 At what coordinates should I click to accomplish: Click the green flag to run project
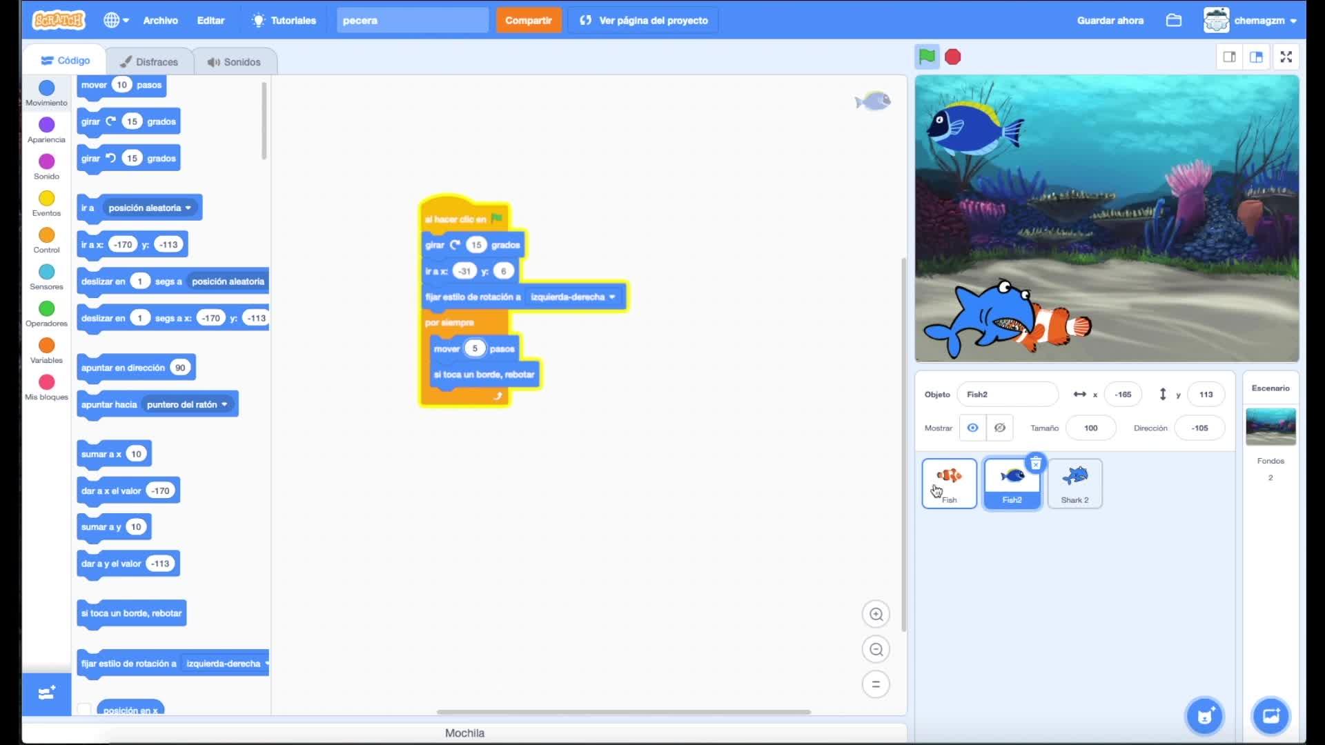pyautogui.click(x=927, y=57)
